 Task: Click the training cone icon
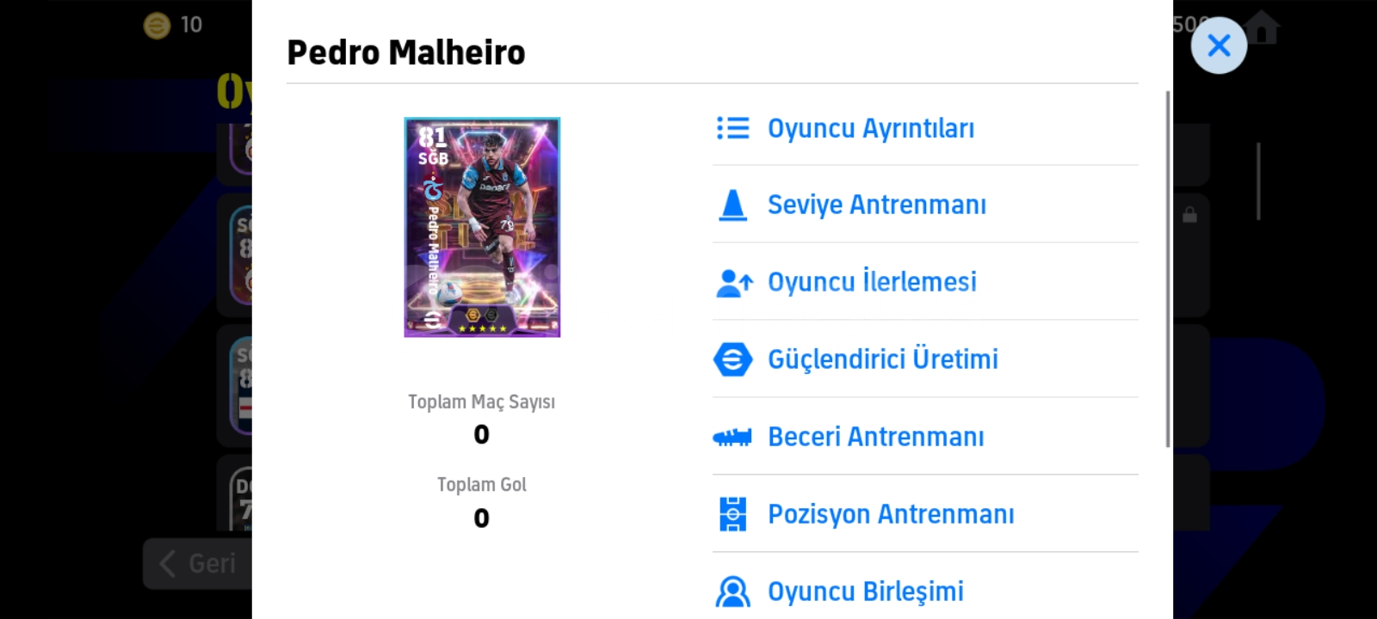732,205
